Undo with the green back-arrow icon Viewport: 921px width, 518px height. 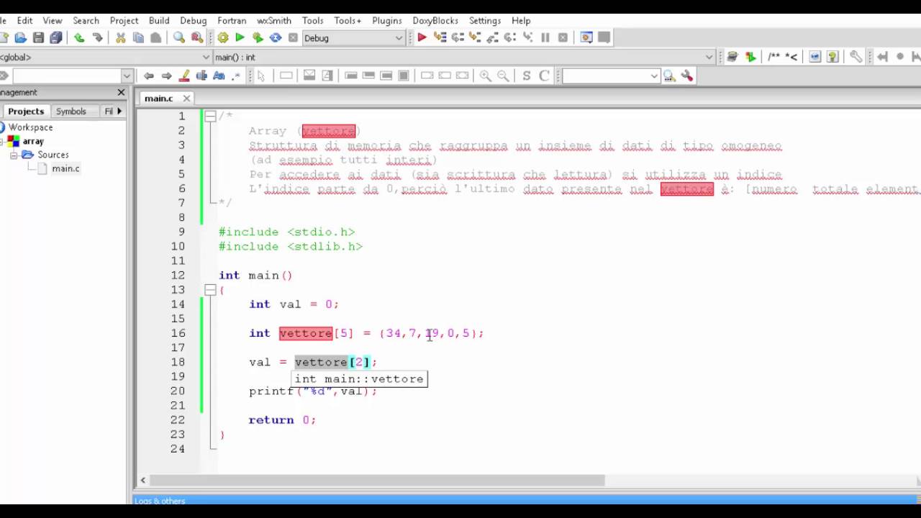pyautogui.click(x=79, y=38)
